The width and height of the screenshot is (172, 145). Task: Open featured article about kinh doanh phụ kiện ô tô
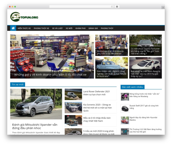[52, 57]
